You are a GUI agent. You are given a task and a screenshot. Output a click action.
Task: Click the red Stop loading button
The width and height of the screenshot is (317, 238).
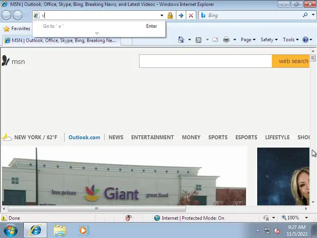click(191, 15)
